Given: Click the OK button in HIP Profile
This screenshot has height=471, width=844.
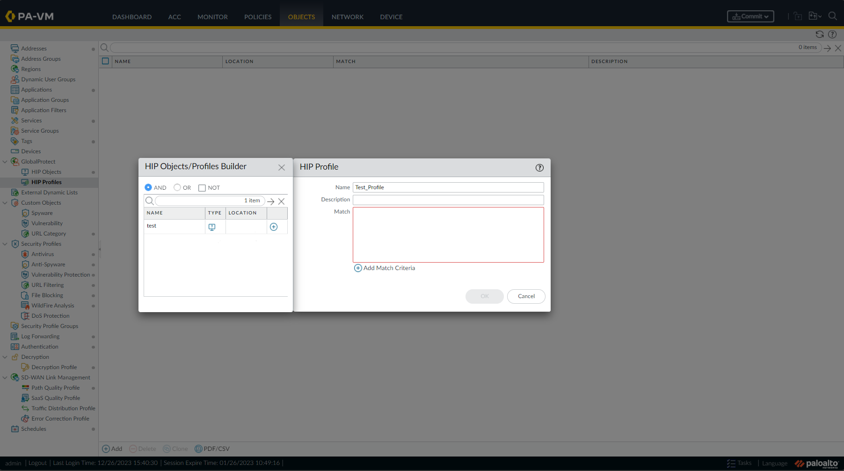Looking at the screenshot, I should (485, 296).
